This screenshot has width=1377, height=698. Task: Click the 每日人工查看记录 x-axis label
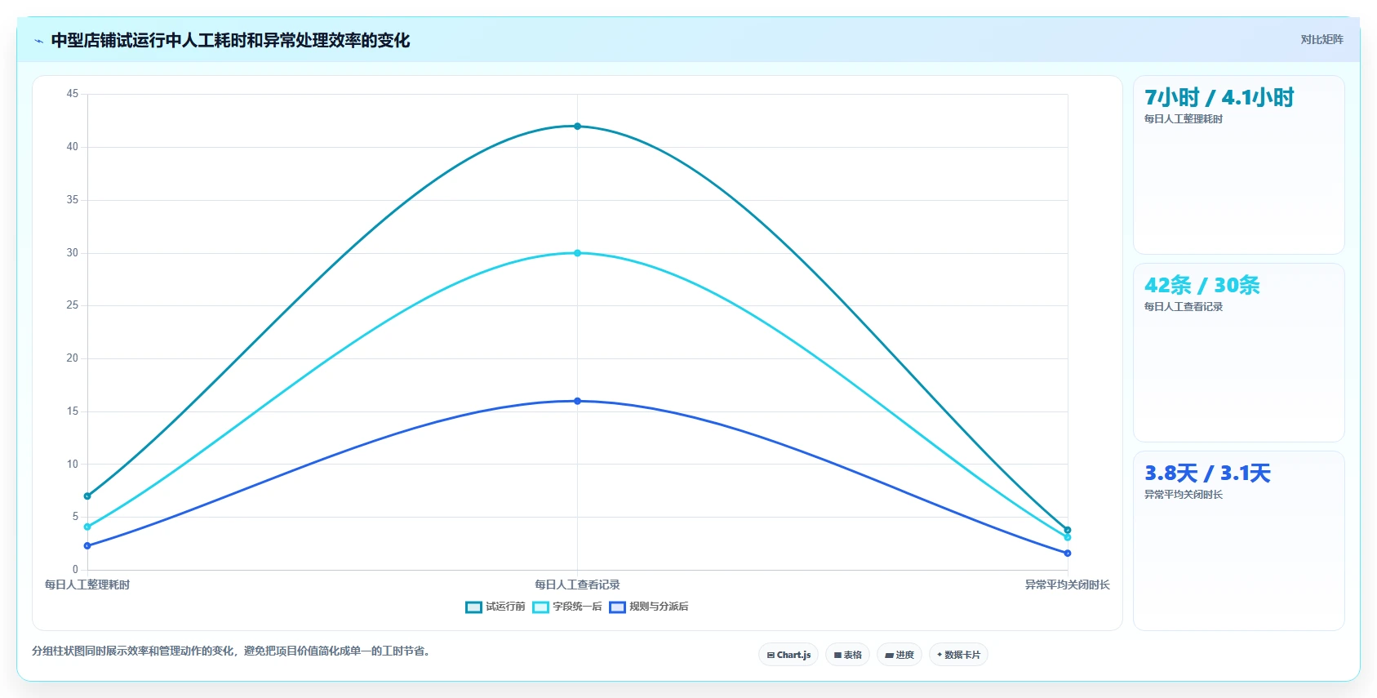[577, 585]
